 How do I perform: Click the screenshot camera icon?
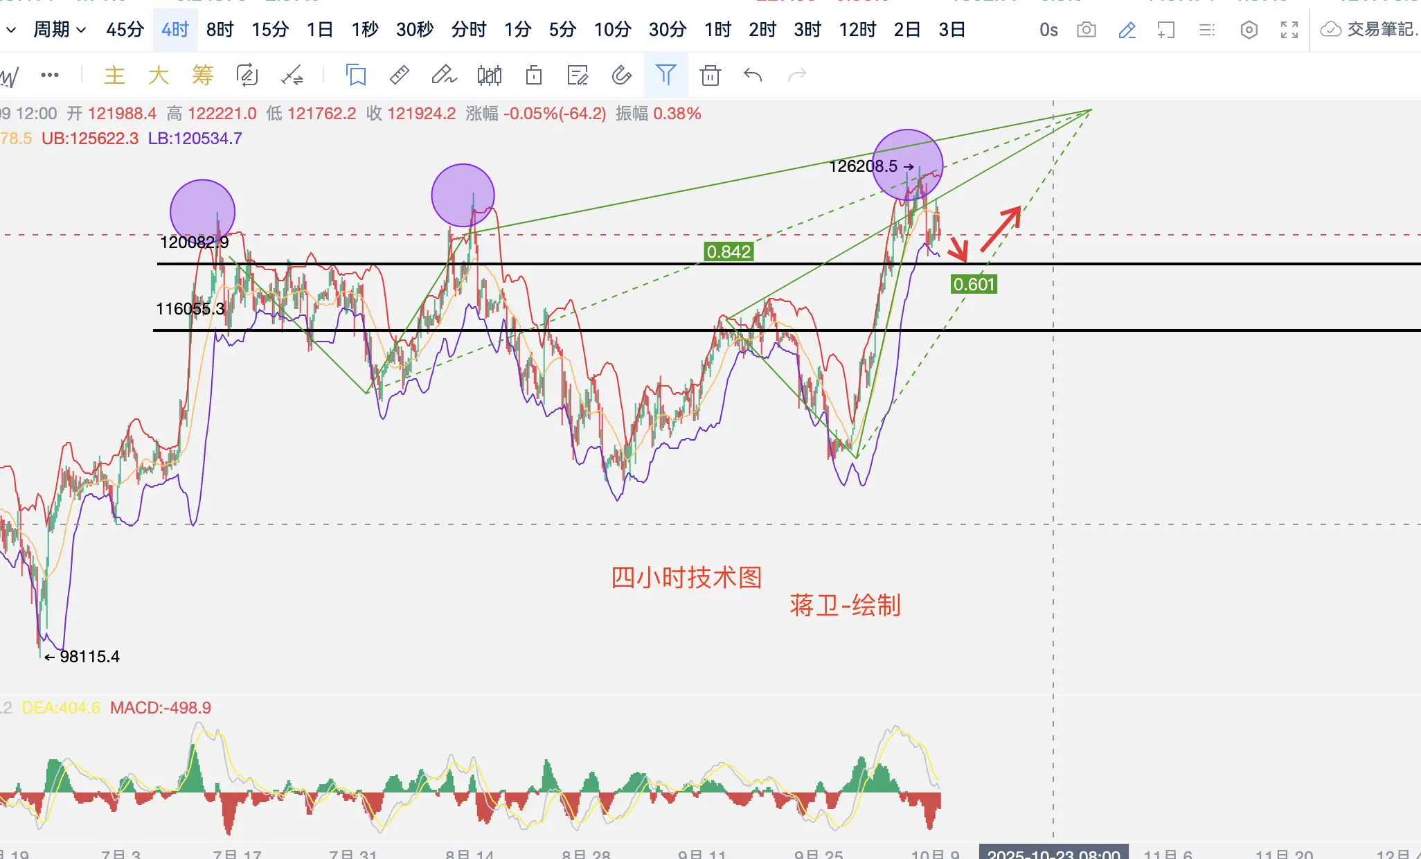click(x=1086, y=30)
